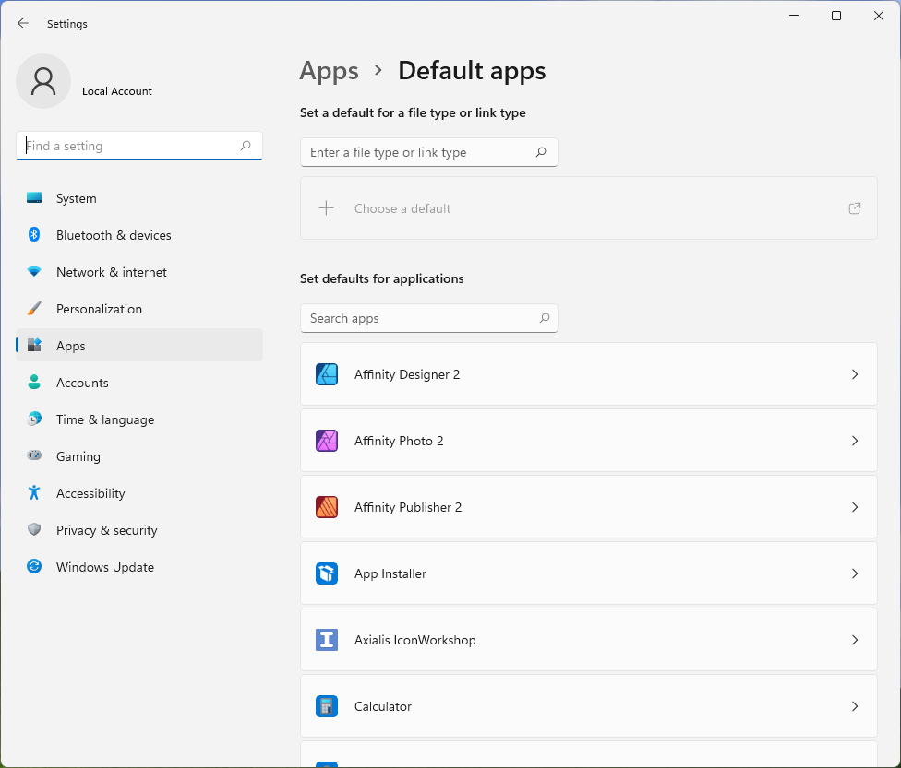Viewport: 901px width, 768px height.
Task: Click the Bluetooth icon in sidebar
Action: pyautogui.click(x=34, y=235)
